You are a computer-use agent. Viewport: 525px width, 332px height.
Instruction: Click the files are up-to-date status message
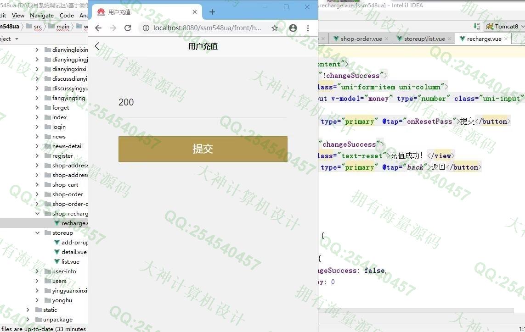coord(44,329)
